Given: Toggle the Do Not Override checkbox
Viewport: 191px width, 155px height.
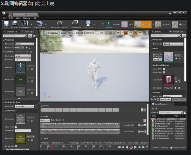Looking at the screenshot, I should (16, 146).
